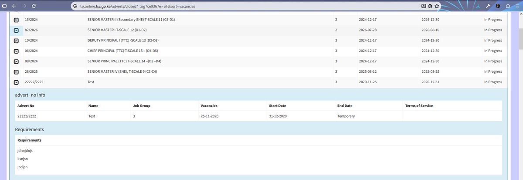Open the extensions puzzle icon

(x=508, y=6)
